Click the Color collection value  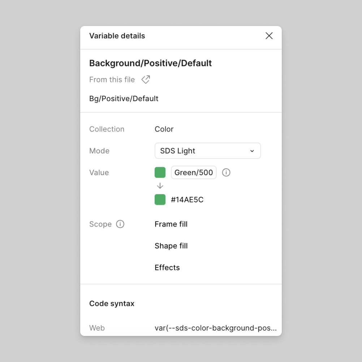pos(164,129)
